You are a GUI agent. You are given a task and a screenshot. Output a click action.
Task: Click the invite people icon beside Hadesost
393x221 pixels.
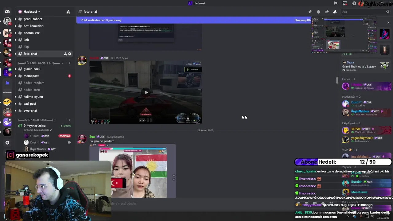click(x=68, y=12)
